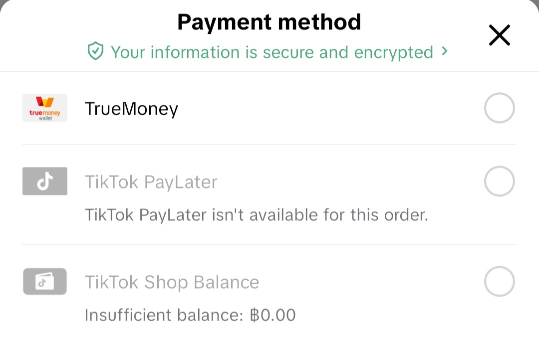Screen dimensions: 539x342
Task: Select the TrueMoney radio button
Action: [x=499, y=108]
